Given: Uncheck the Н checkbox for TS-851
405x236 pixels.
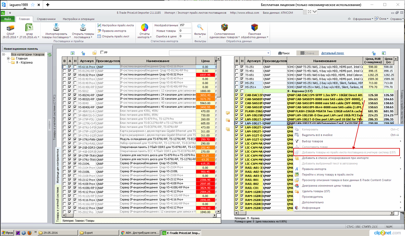Looking at the screenshot, I should coord(242,79).
